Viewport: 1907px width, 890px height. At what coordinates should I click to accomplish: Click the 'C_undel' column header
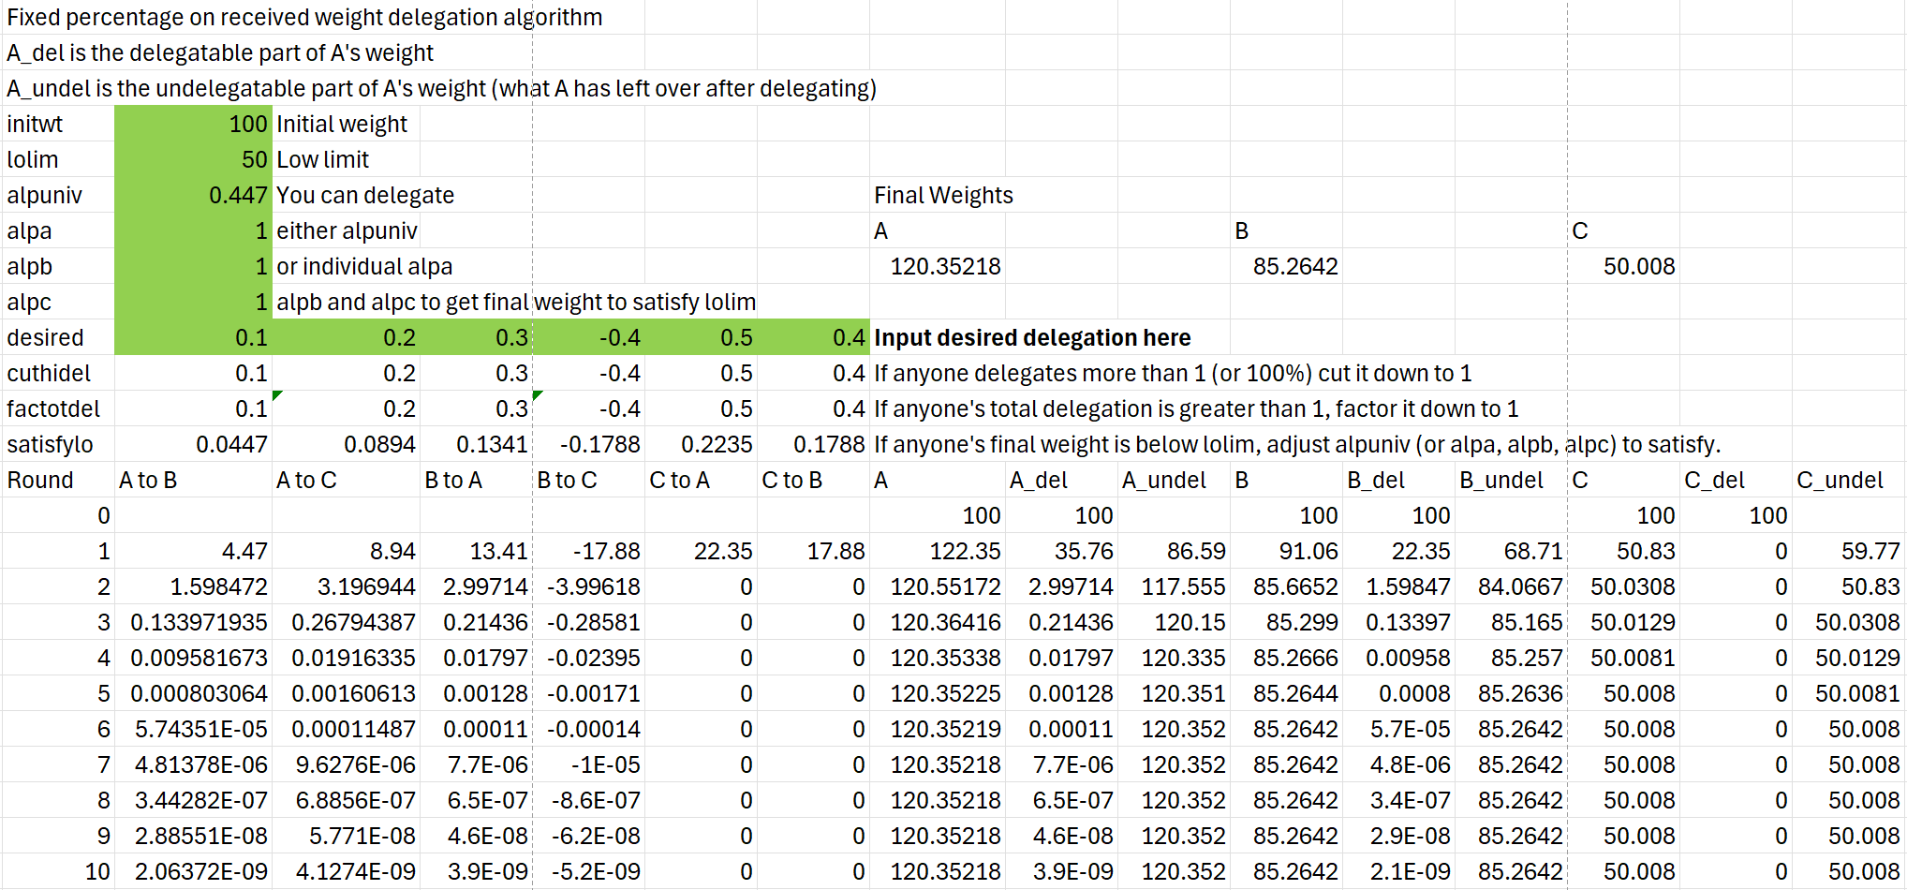pyautogui.click(x=1848, y=480)
